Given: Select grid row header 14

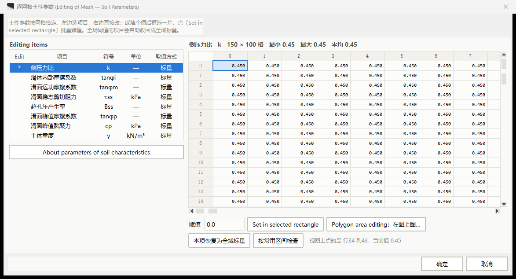Looking at the screenshot, I should click(x=201, y=201).
